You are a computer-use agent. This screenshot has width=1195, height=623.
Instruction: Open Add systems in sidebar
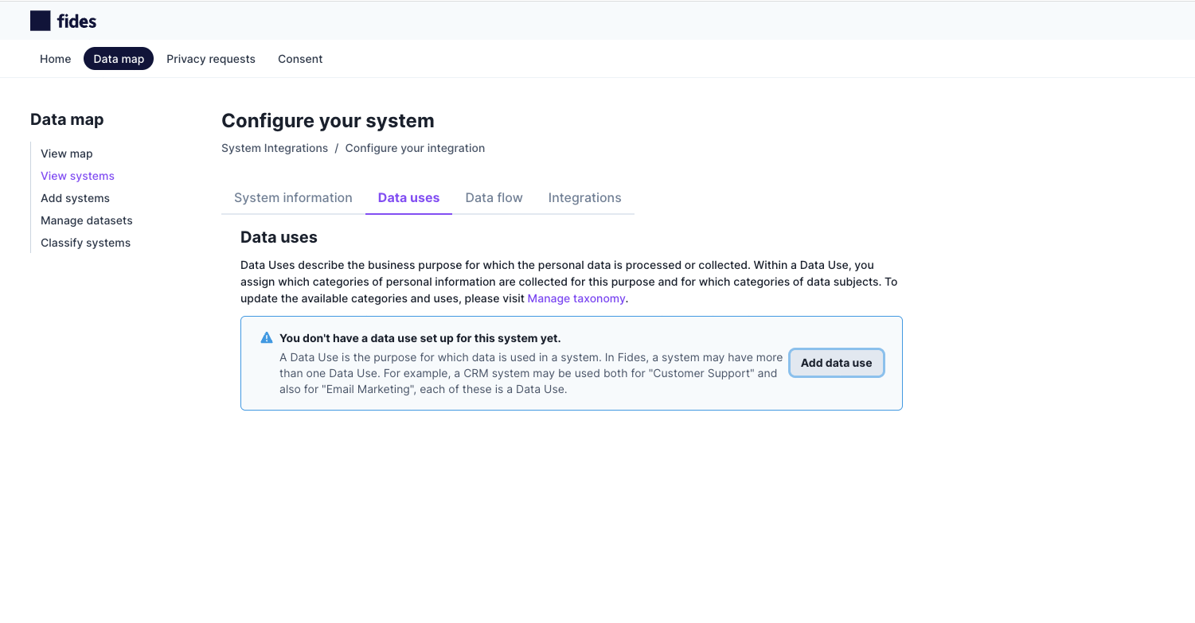pyautogui.click(x=75, y=198)
